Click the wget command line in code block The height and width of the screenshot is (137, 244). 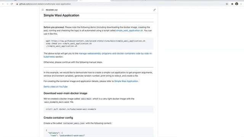(95, 41)
